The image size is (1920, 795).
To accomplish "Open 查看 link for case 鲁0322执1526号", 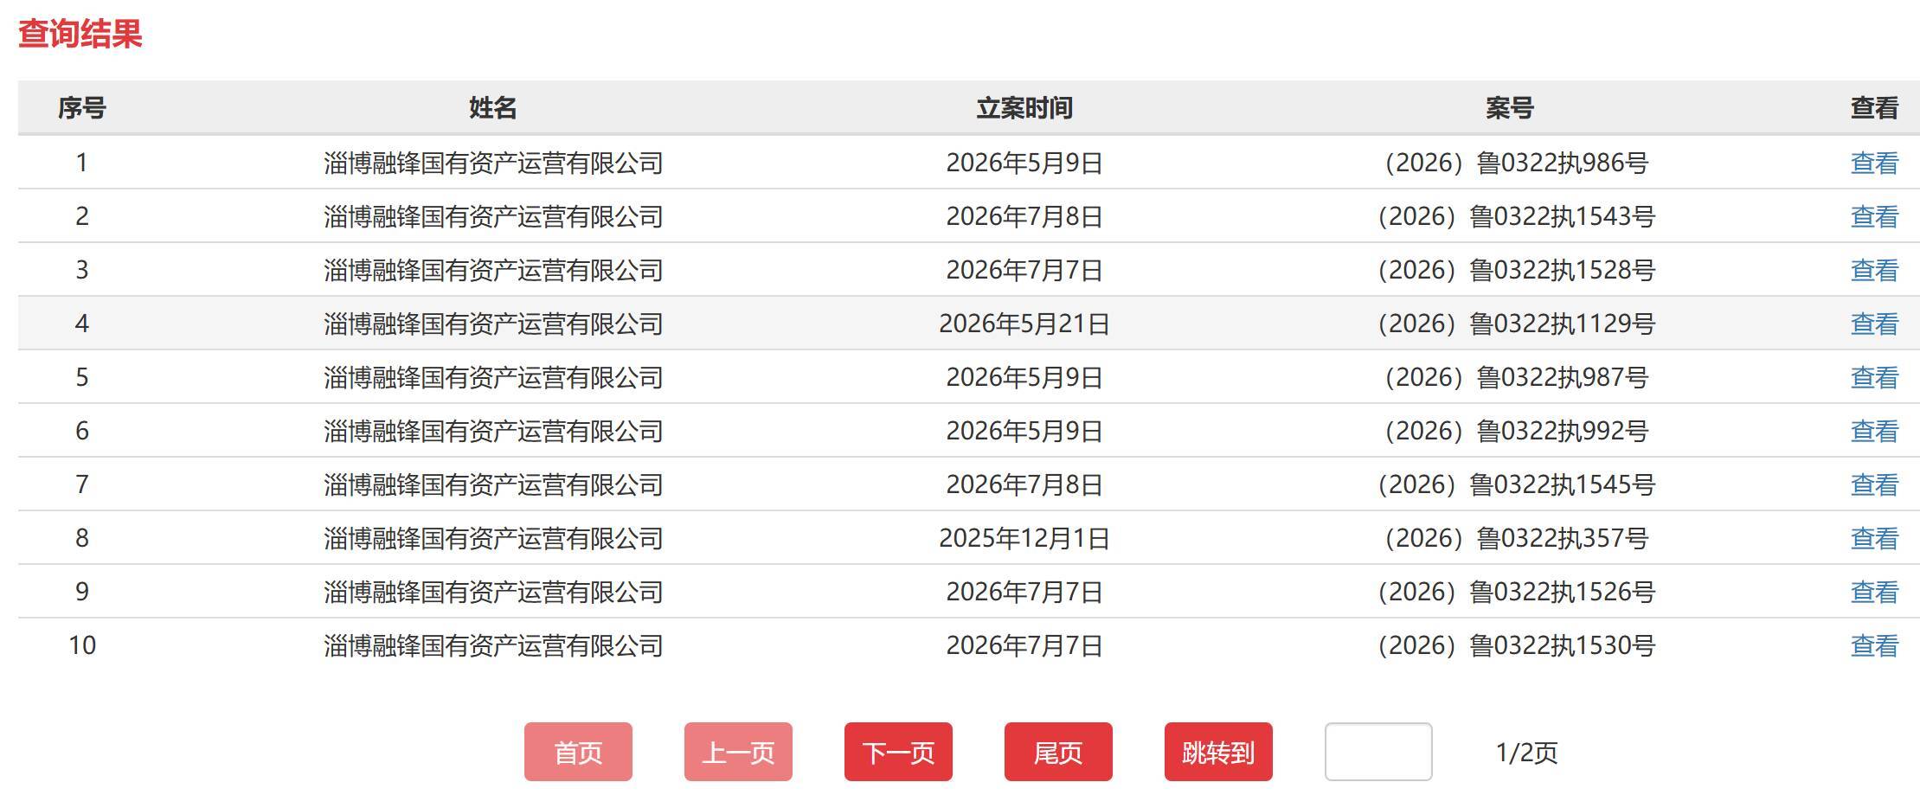I will coord(1874,592).
